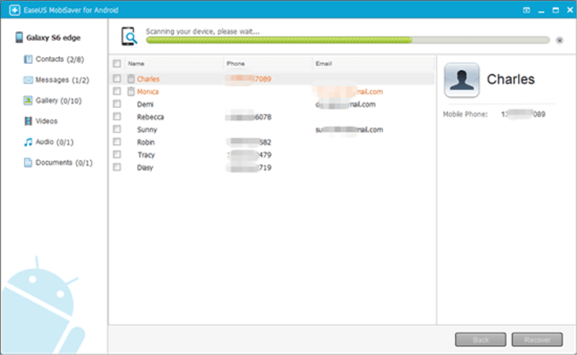This screenshot has height=355, width=577.
Task: Click Monica's orange email address
Action: (x=348, y=91)
